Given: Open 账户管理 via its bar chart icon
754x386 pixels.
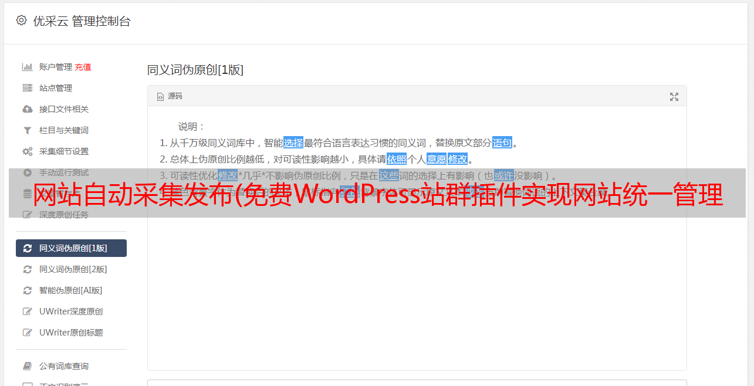Looking at the screenshot, I should (27, 67).
